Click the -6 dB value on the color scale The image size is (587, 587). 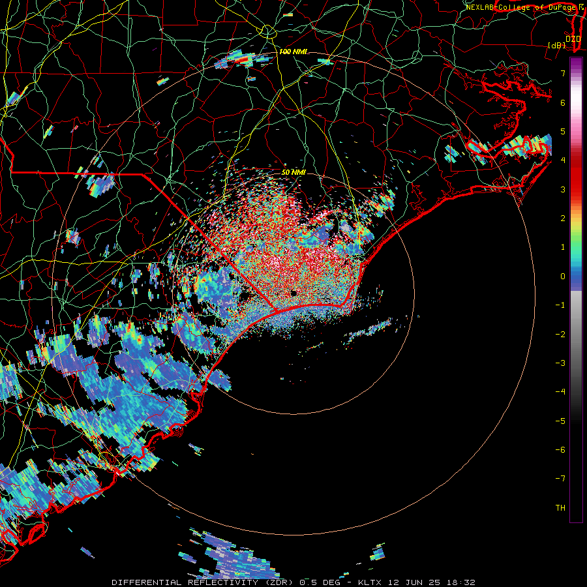click(560, 450)
